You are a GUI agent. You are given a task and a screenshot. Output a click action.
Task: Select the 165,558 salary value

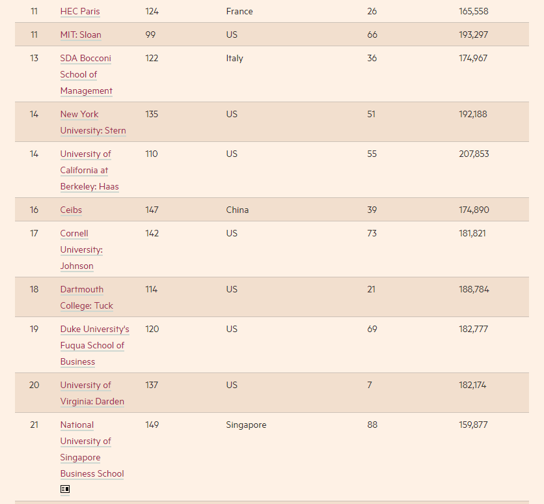473,12
